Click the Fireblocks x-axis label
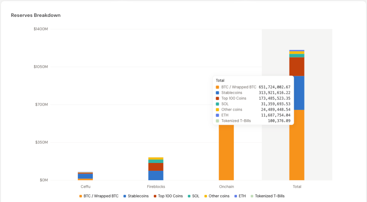 point(156,187)
